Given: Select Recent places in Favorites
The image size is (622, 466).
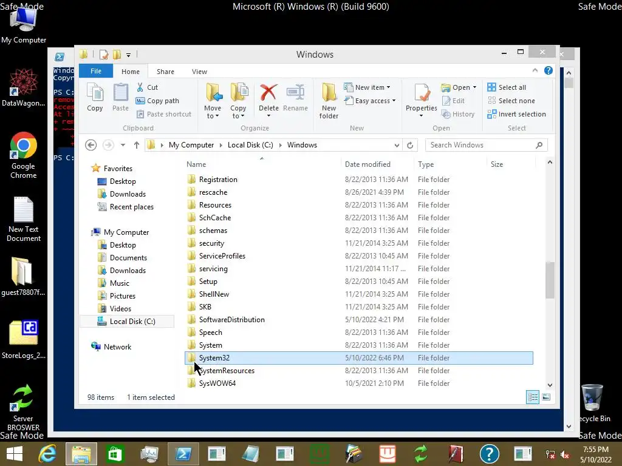Looking at the screenshot, I should (x=126, y=207).
